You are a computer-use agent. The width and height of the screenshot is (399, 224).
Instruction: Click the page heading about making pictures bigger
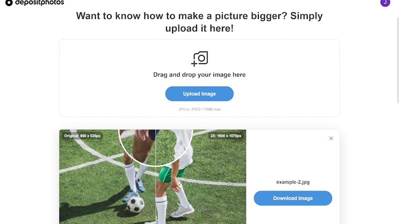point(199,22)
